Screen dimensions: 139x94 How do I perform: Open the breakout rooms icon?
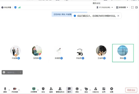click(96, 90)
